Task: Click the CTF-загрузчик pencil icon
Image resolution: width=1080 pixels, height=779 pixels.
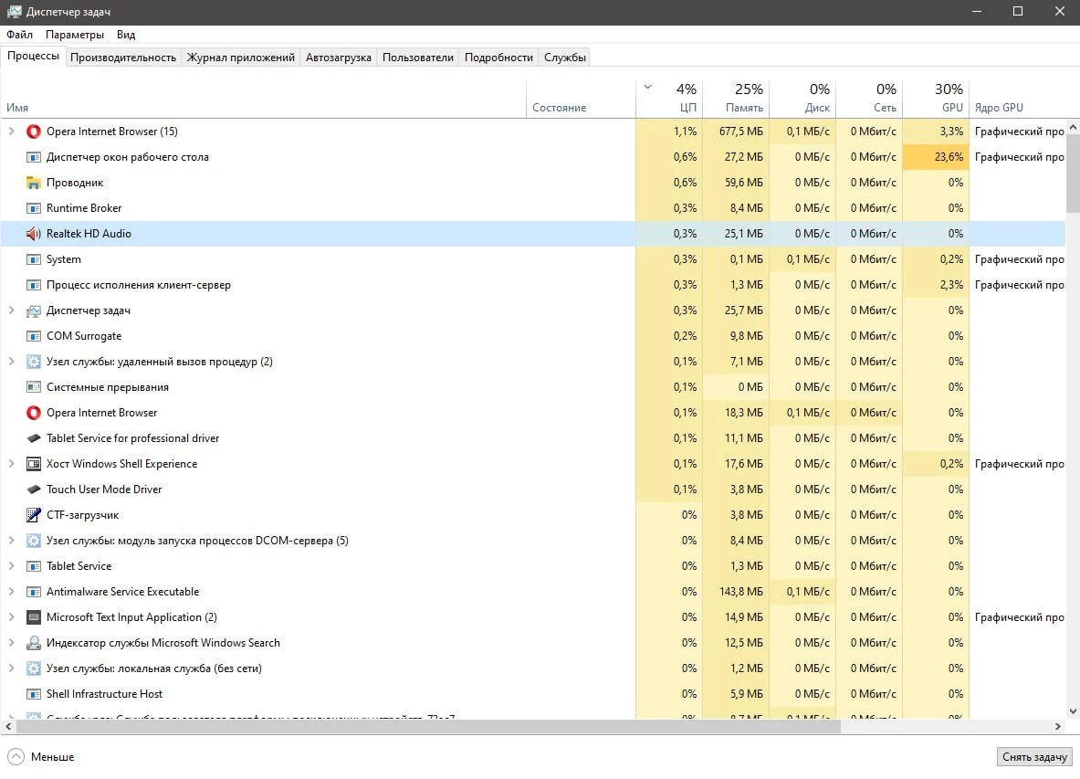Action: pyautogui.click(x=33, y=514)
